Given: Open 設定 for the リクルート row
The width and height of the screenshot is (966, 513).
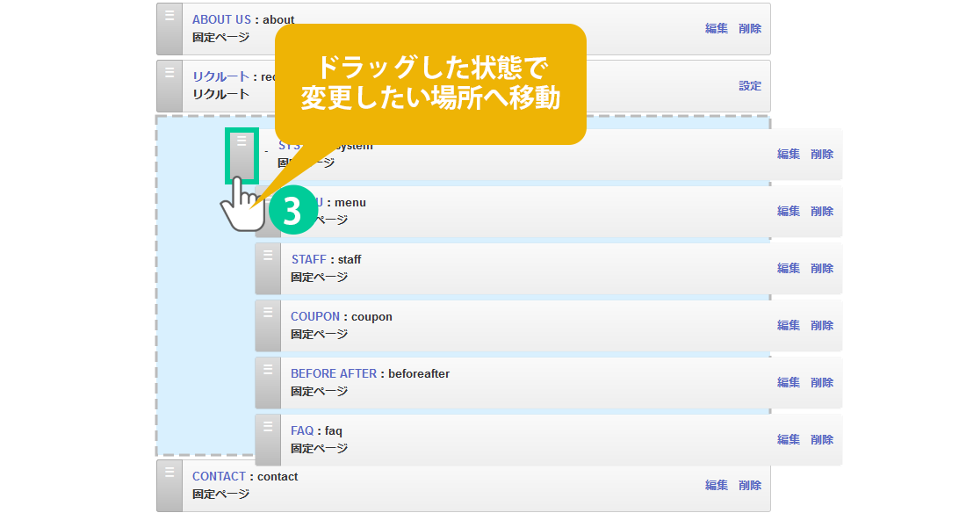Looking at the screenshot, I should (x=750, y=86).
